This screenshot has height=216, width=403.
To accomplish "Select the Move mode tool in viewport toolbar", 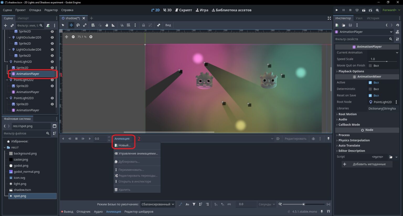I will (x=71, y=25).
